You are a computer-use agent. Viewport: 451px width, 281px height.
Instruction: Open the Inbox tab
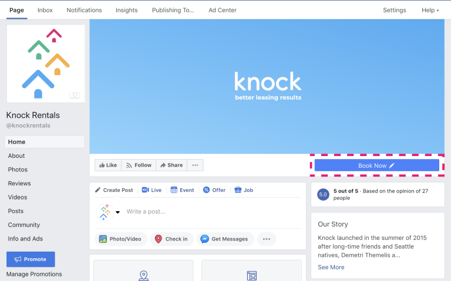coord(45,10)
